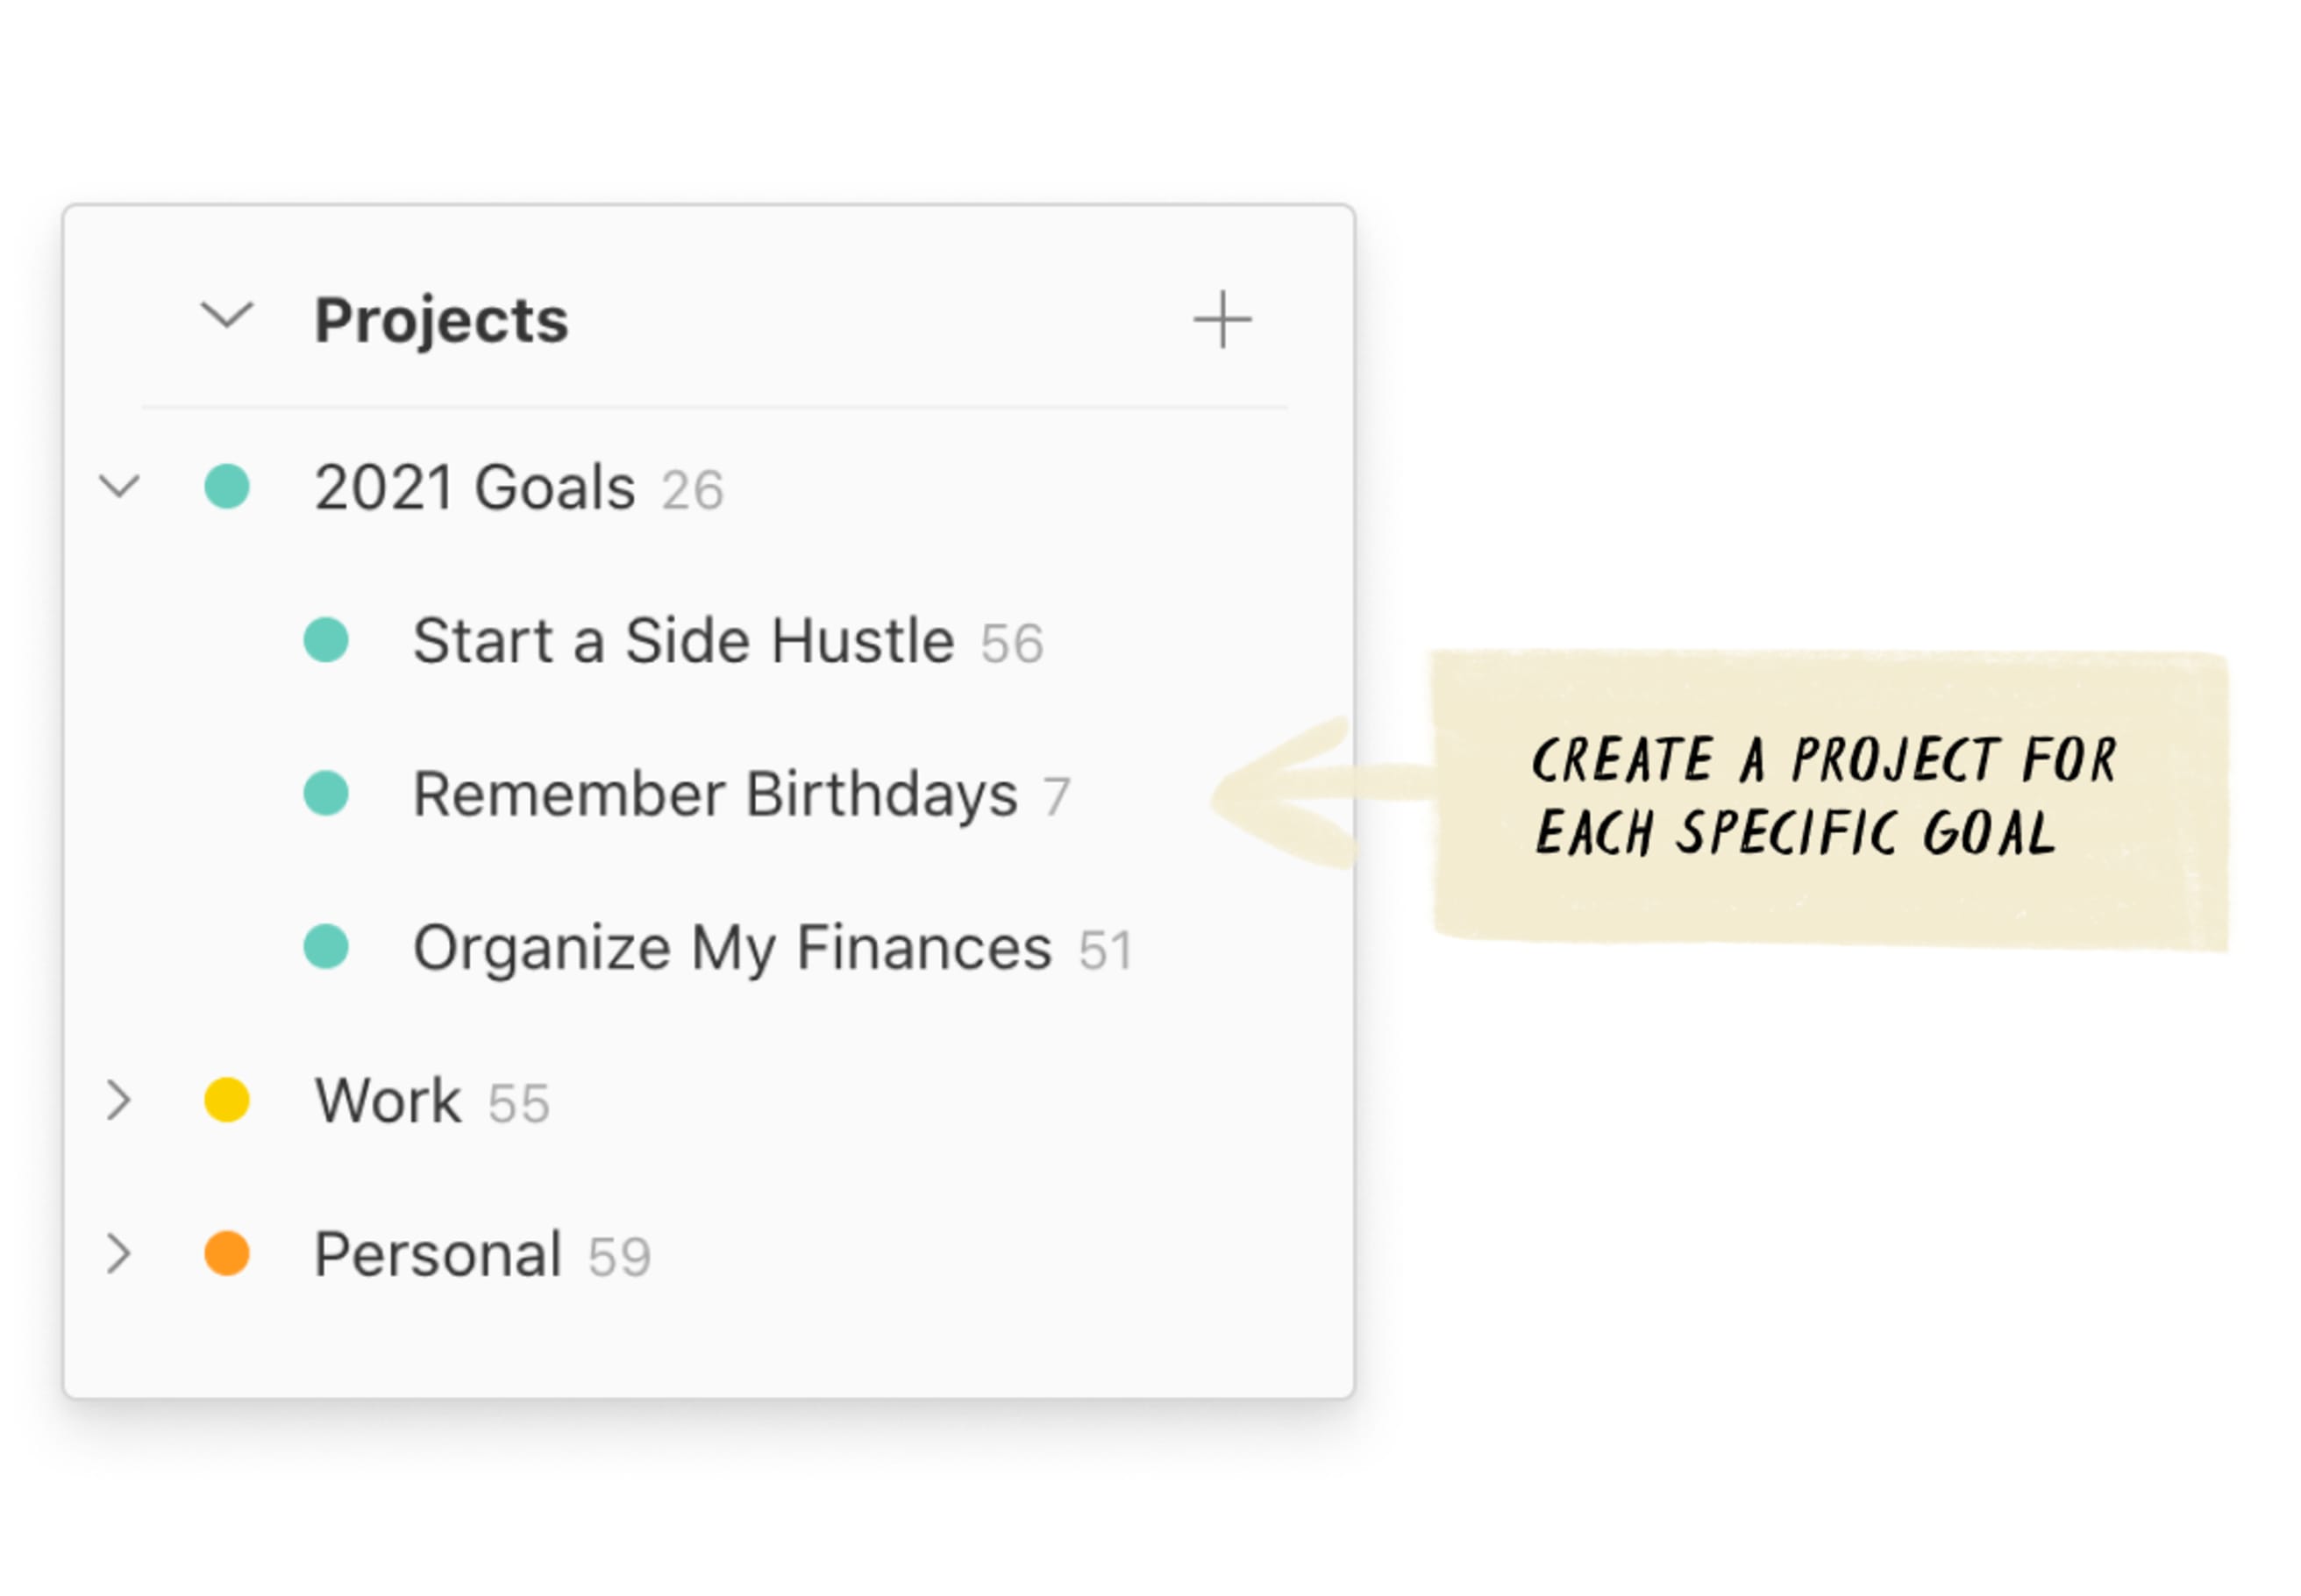Expand the Work project

click(x=120, y=1100)
